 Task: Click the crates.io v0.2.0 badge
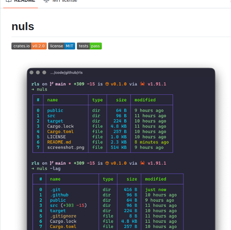point(29,46)
